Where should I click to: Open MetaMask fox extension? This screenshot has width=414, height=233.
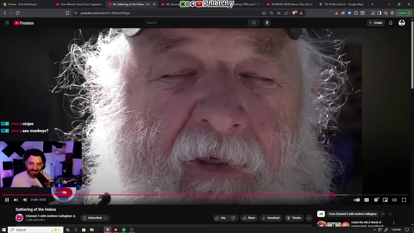[x=337, y=13]
